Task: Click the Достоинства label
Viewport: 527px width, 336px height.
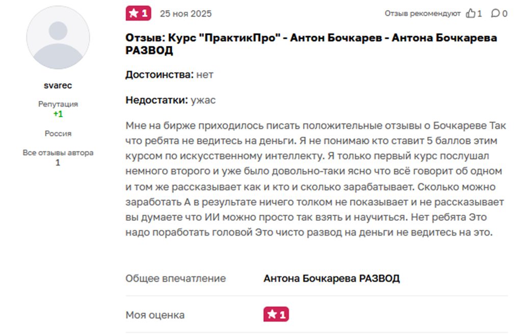Action: [x=159, y=74]
